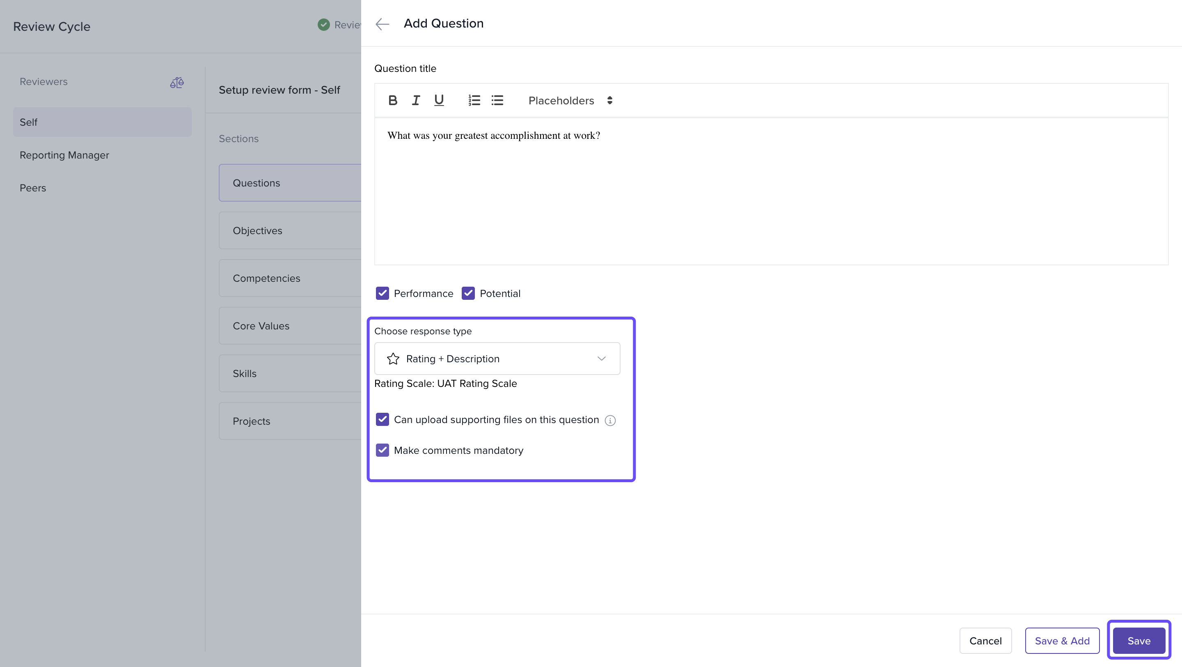The height and width of the screenshot is (667, 1182).
Task: Click the Save button
Action: pyautogui.click(x=1138, y=640)
